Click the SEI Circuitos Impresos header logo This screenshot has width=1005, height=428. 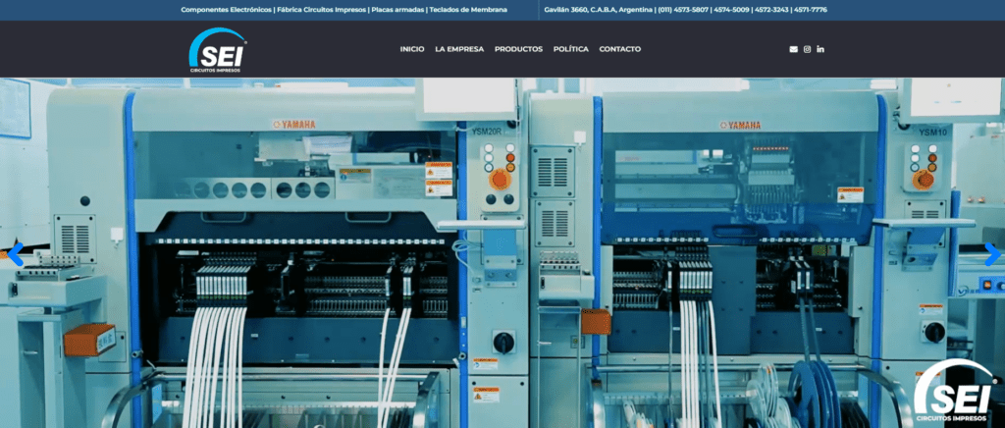[217, 49]
